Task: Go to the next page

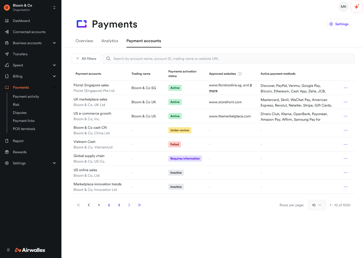Action: tap(129, 205)
